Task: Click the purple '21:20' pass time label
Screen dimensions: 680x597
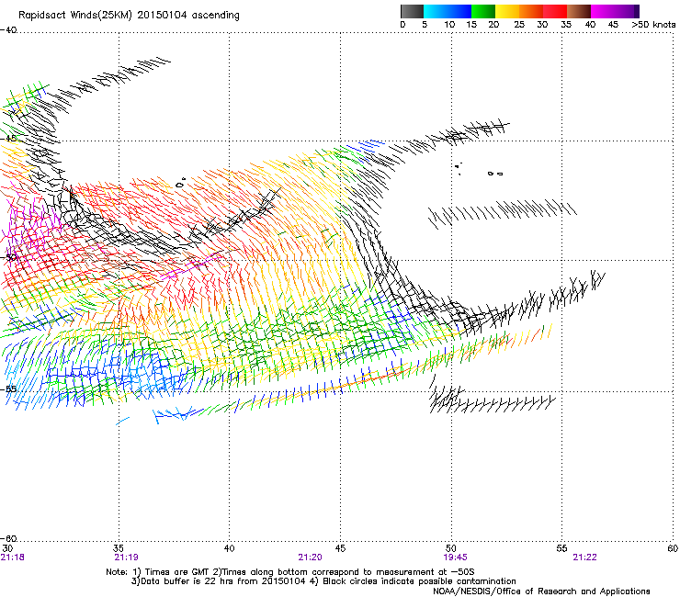Action: (310, 558)
